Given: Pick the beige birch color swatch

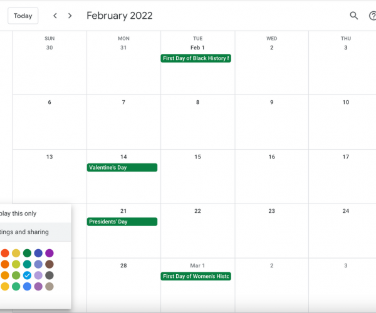Looking at the screenshot, I should click(x=50, y=287).
